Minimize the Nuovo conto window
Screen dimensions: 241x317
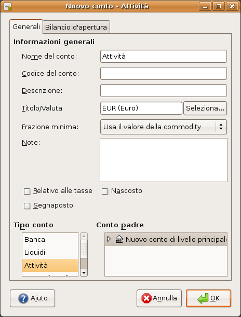[x=205, y=6]
